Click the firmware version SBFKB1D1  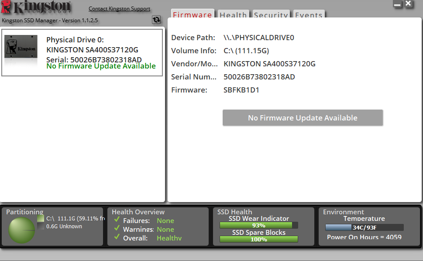coord(241,90)
